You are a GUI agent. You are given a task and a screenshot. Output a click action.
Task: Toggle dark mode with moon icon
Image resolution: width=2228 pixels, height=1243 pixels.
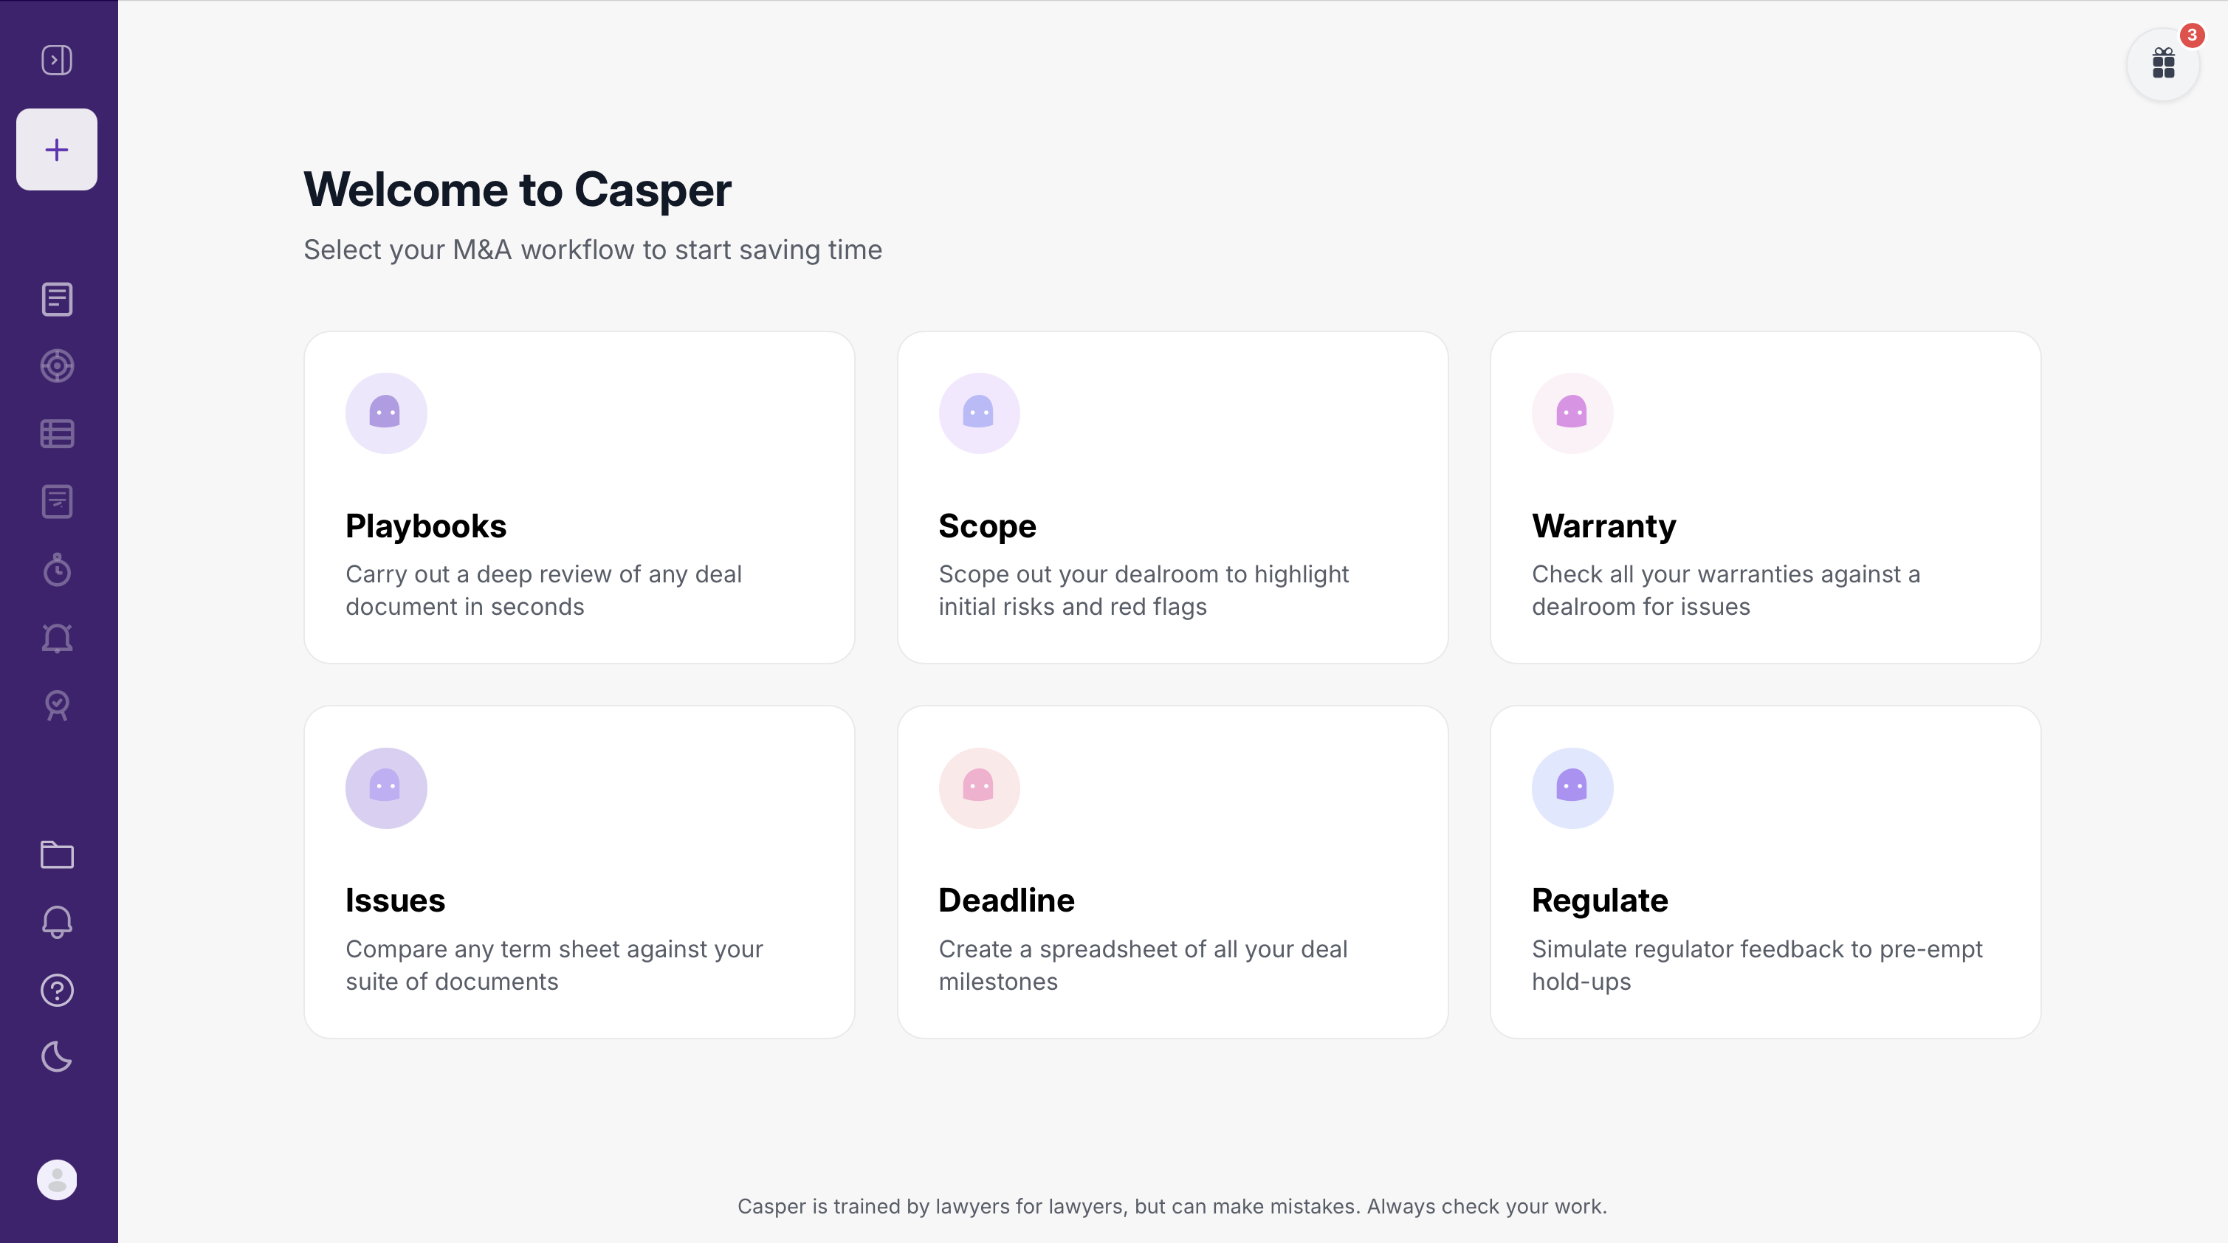coord(57,1057)
